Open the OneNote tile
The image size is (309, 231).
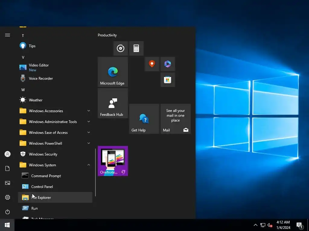point(113,161)
